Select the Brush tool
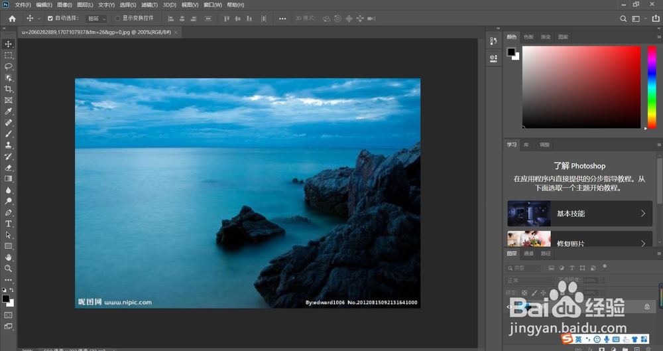 [x=9, y=134]
